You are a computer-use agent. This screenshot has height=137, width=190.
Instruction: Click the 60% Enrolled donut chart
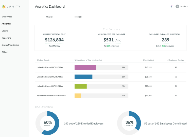47,123
